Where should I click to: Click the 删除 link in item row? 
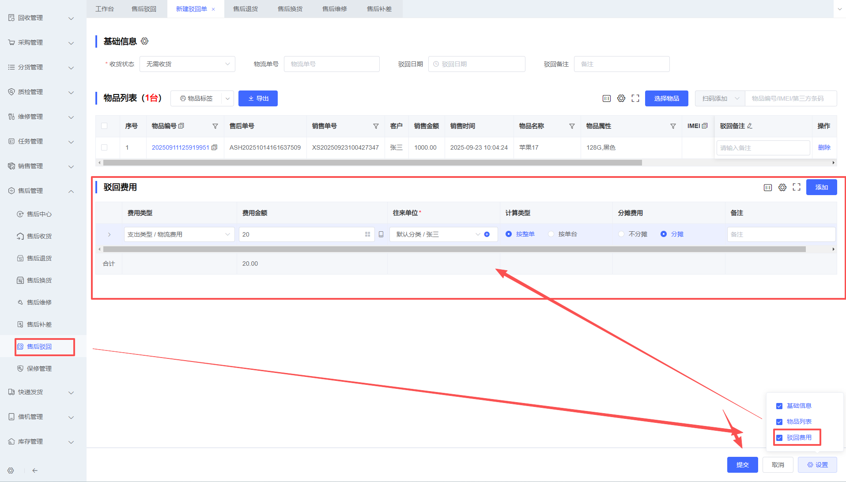click(824, 147)
